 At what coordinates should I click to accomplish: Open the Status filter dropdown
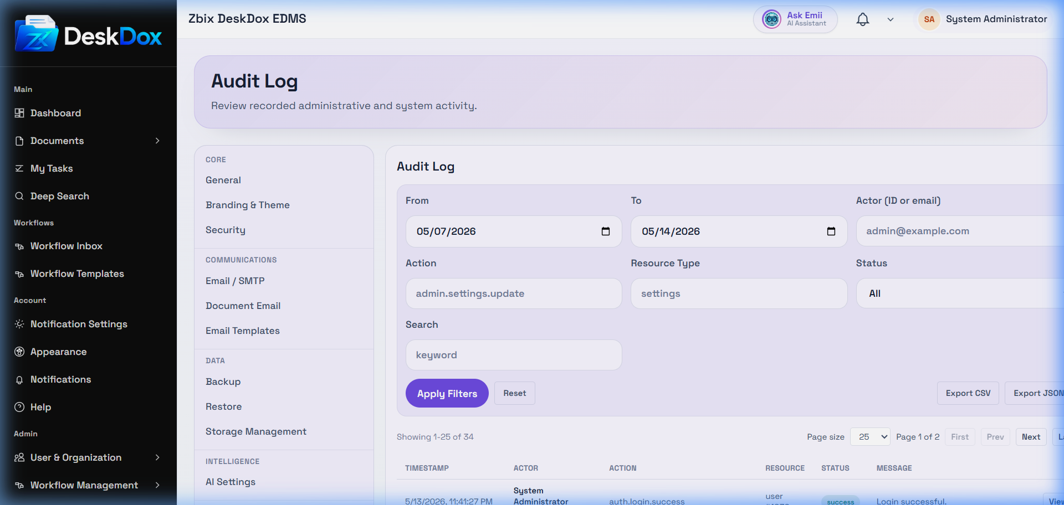(960, 293)
